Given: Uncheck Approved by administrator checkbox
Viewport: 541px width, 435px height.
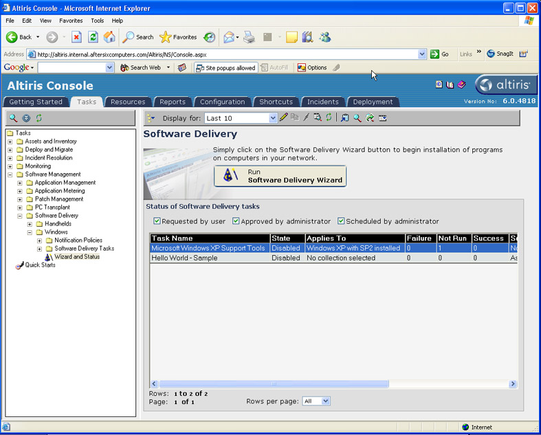Looking at the screenshot, I should [236, 221].
